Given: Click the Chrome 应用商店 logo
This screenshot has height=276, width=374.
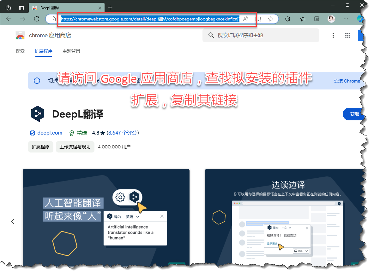Looking at the screenshot, I should [20, 36].
